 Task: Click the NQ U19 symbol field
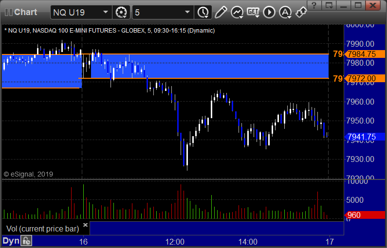pyautogui.click(x=81, y=12)
